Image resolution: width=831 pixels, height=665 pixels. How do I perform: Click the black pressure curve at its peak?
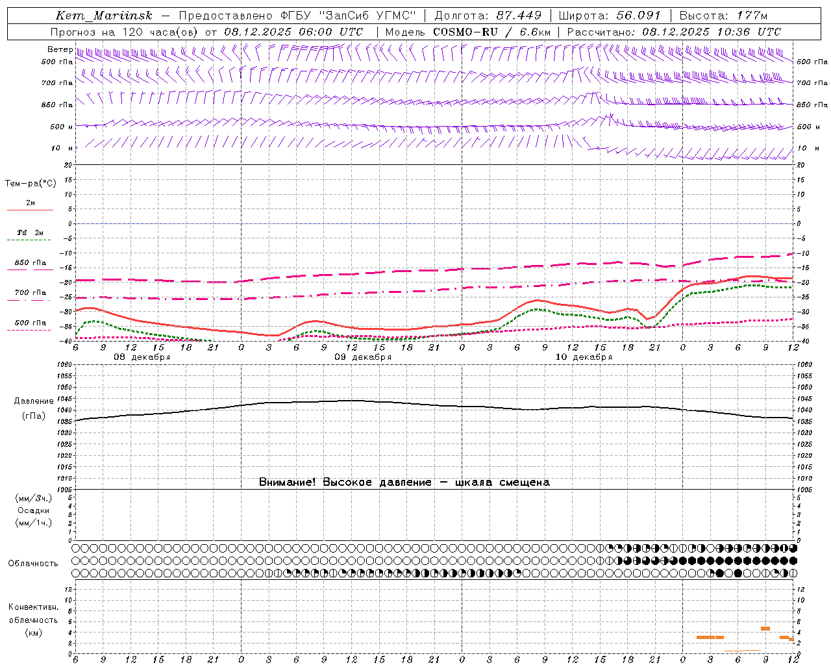pos(352,400)
